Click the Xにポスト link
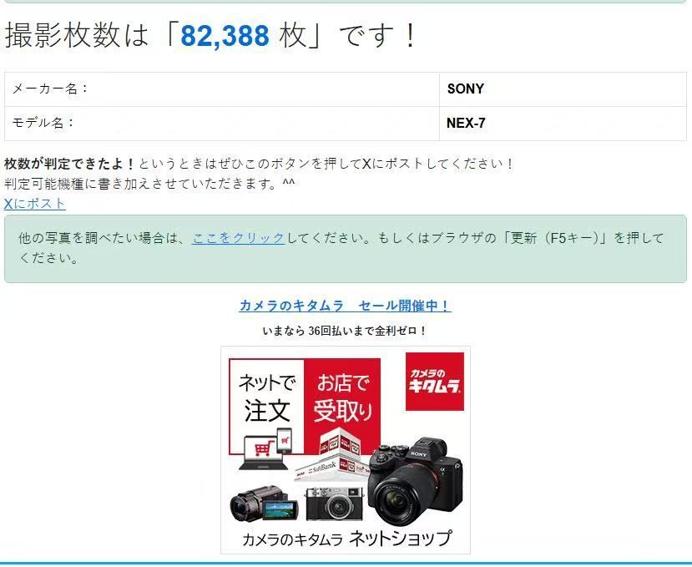The width and height of the screenshot is (692, 567). (35, 204)
